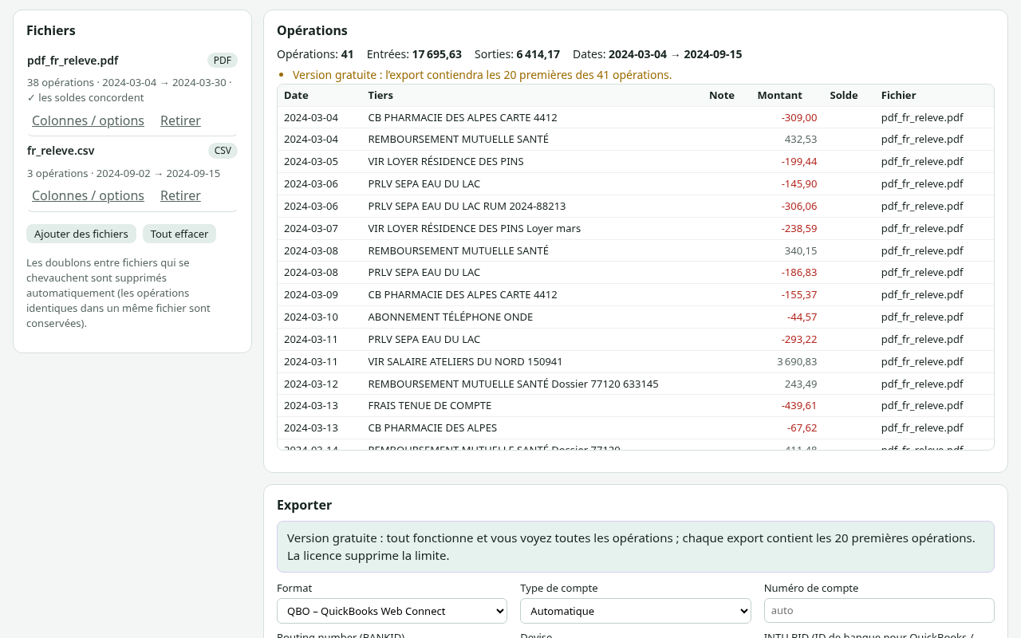Click Retirer under pdf_fr_releve.pdf
Screen dimensions: 1021x638
pos(180,120)
